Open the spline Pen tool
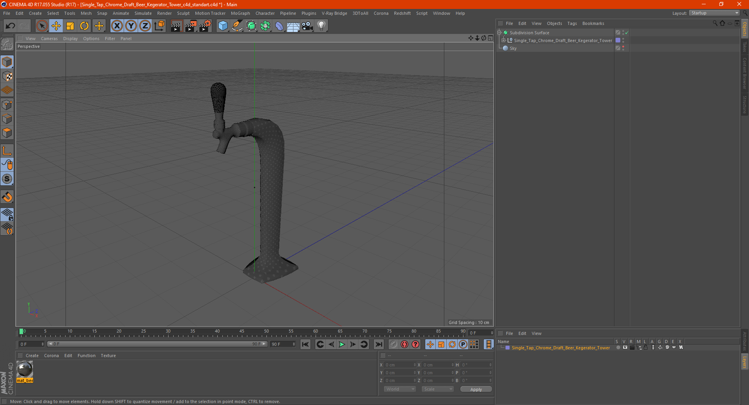The height and width of the screenshot is (405, 749). click(237, 26)
